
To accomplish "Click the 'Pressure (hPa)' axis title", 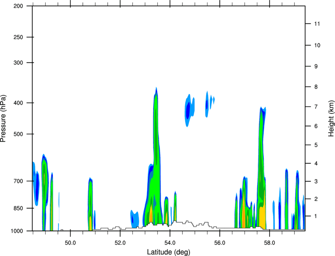I will [3, 119].
